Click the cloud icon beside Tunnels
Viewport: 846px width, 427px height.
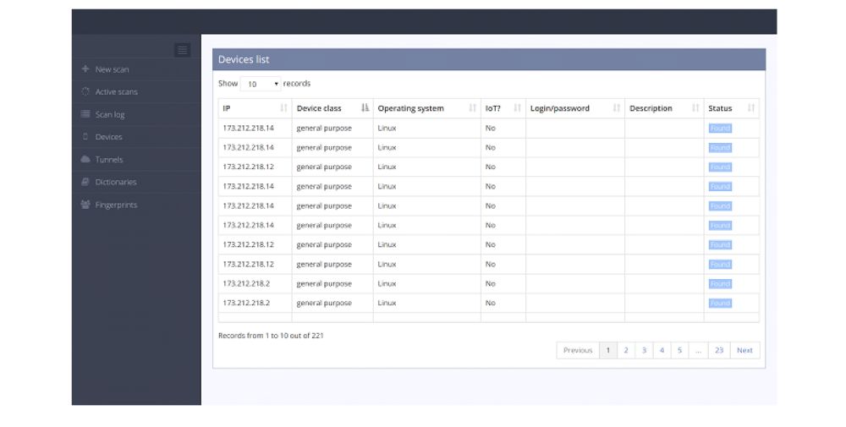click(85, 160)
